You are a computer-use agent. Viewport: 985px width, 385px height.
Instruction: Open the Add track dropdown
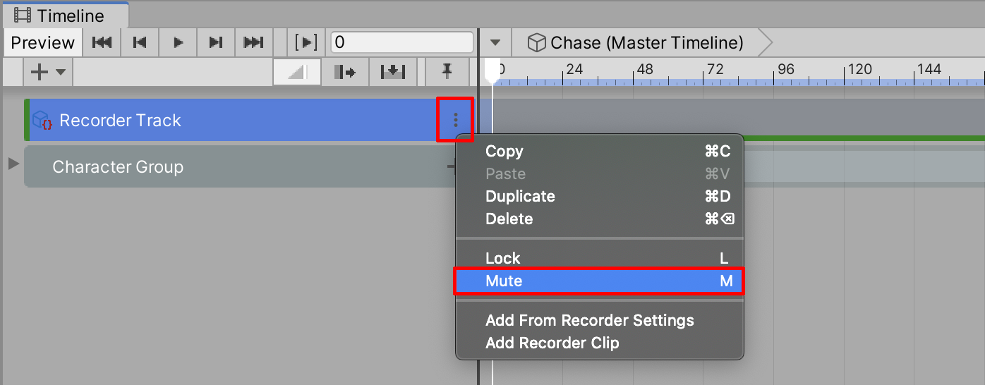tap(48, 71)
